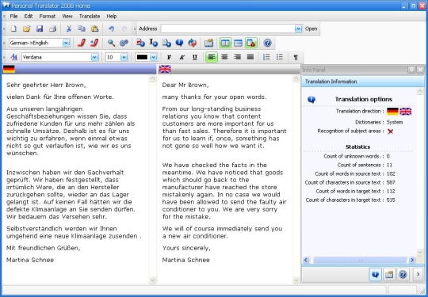428x297 pixels.
Task: Click the help button in info panel footer
Action: [403, 274]
